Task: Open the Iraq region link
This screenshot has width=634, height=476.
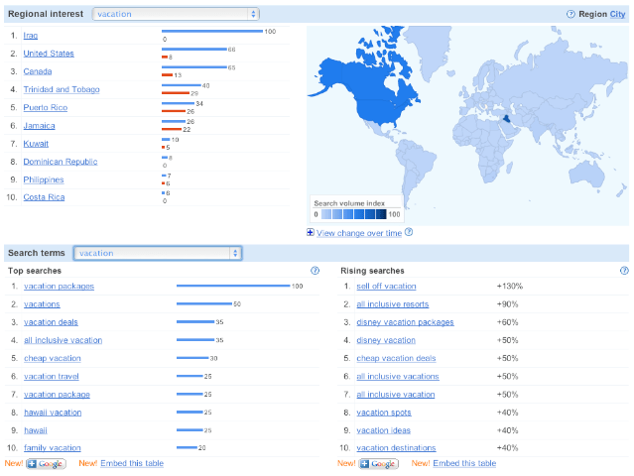Action: click(x=31, y=36)
